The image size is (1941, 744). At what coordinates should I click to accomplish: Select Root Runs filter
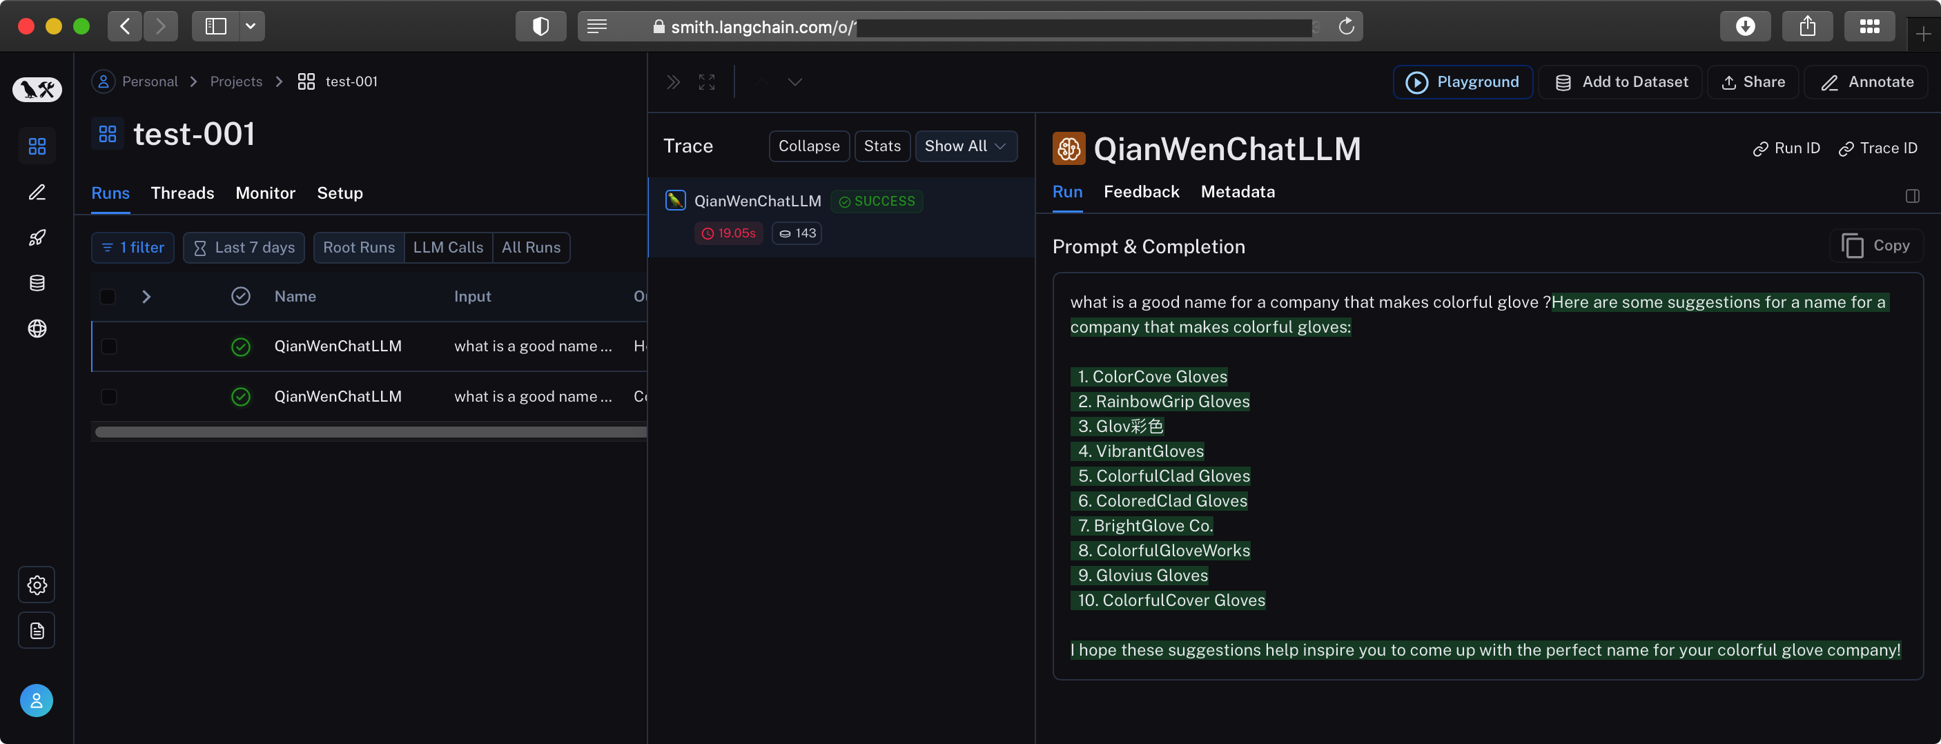coord(359,248)
